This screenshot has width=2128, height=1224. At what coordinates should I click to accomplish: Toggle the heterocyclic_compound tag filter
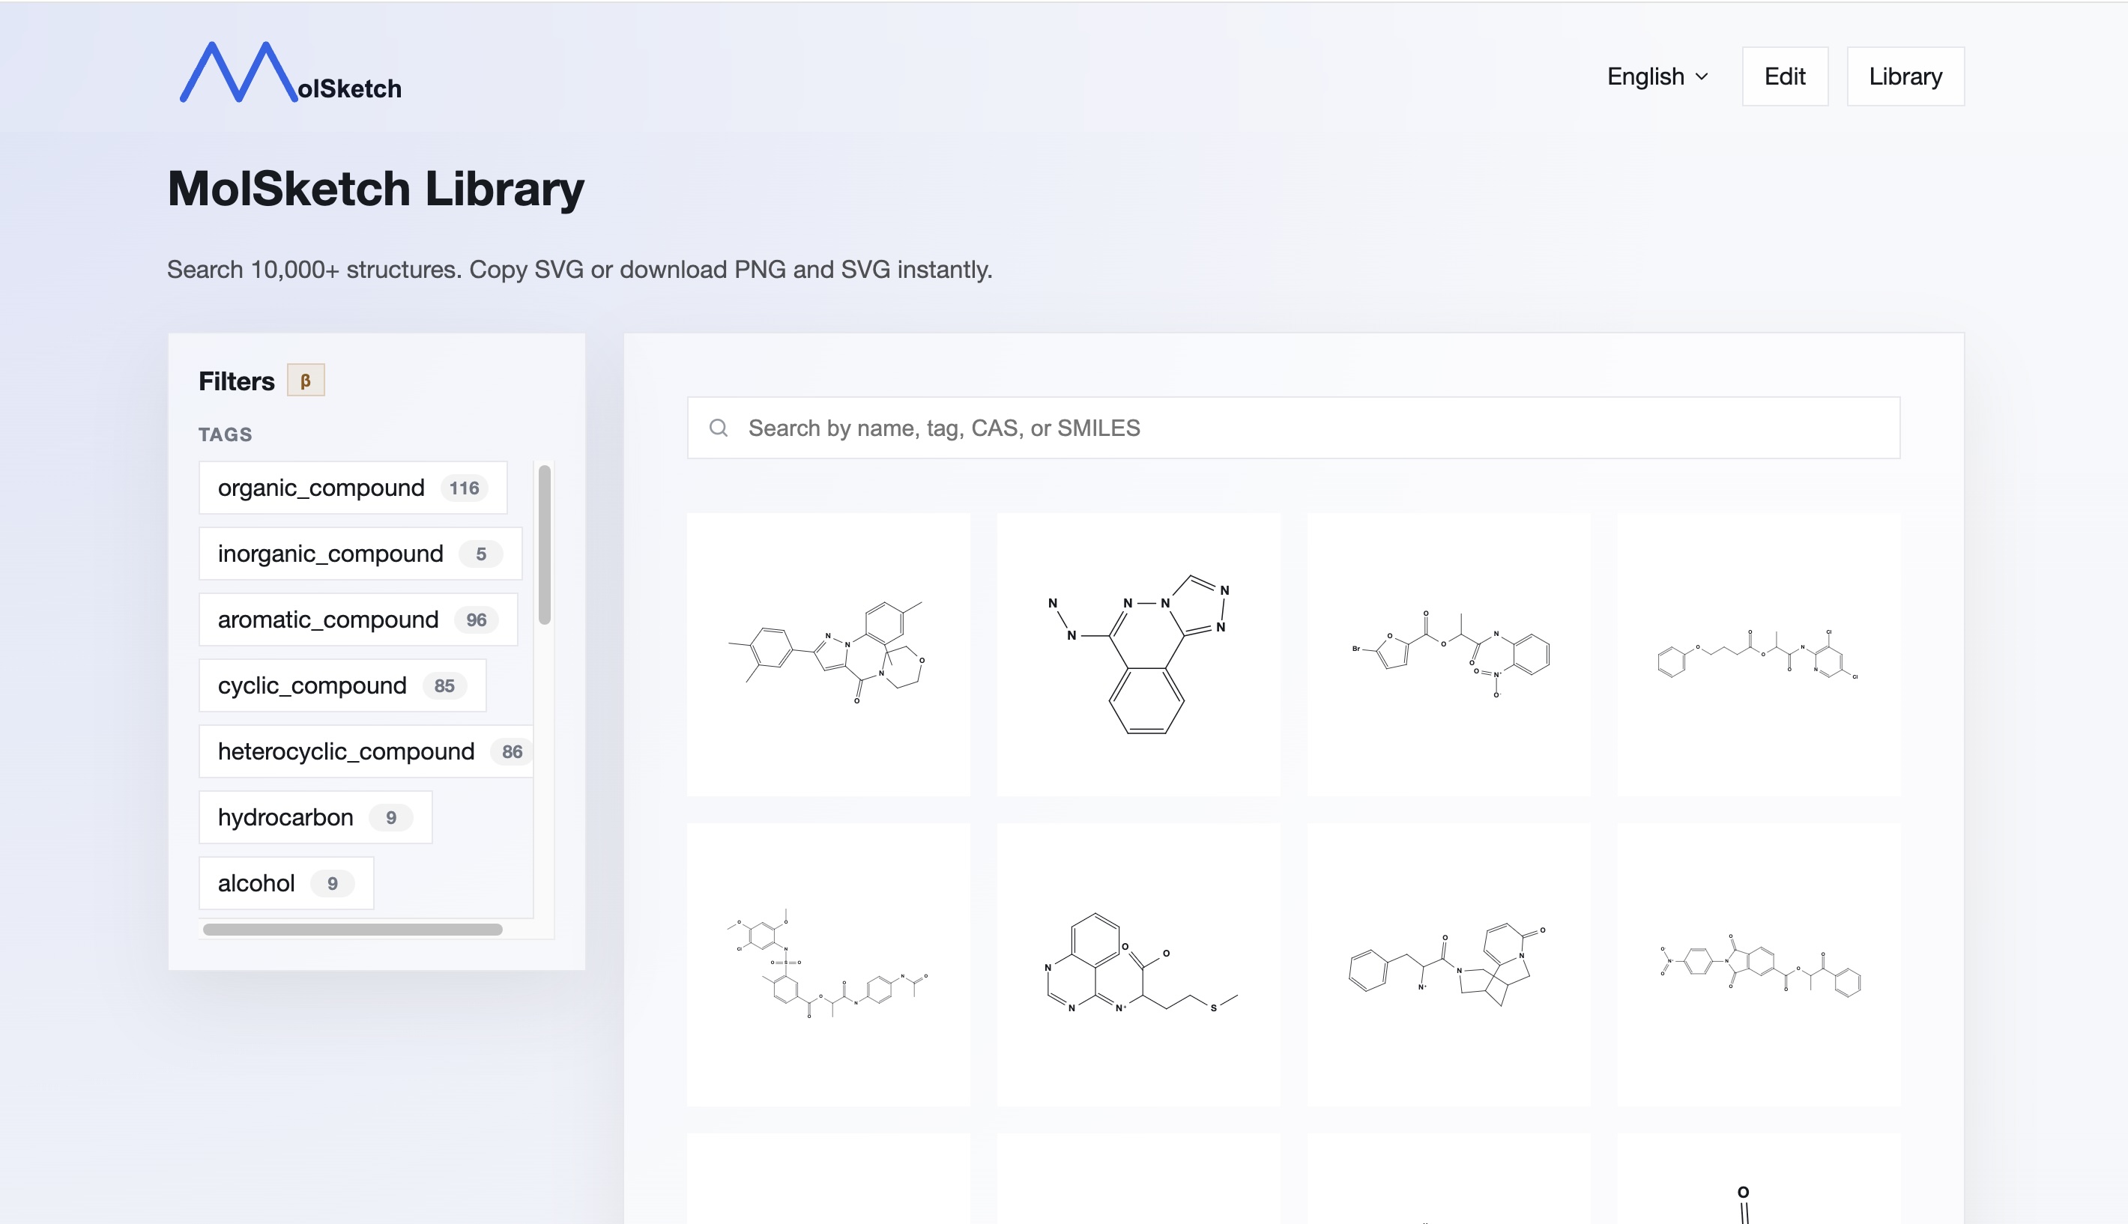366,751
